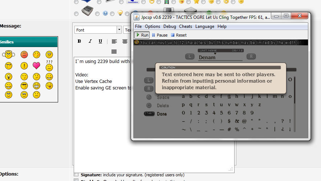Viewport: 321px width, 181px height.
Task: Apply Underline formatting
Action: (x=101, y=41)
